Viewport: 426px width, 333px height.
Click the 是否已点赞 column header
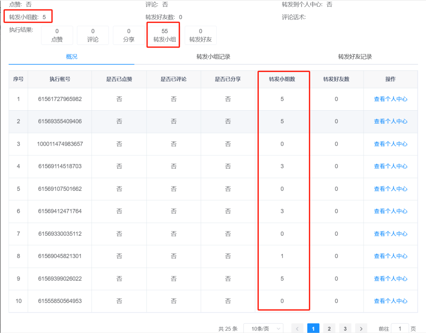tap(119, 79)
